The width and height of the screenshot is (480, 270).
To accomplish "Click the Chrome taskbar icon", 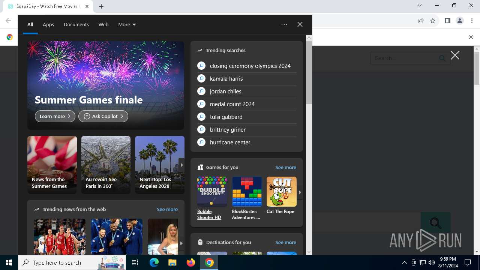I will pos(209,262).
